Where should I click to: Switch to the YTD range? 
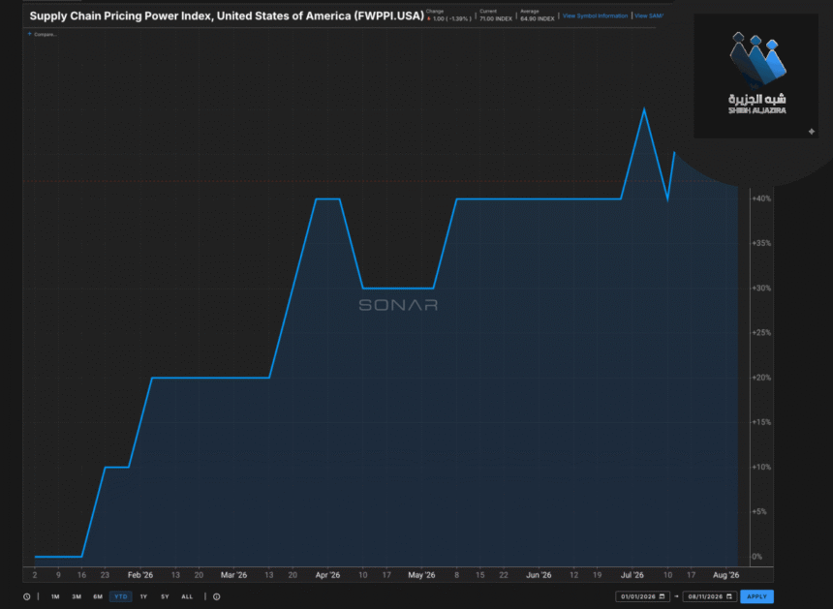tap(121, 596)
